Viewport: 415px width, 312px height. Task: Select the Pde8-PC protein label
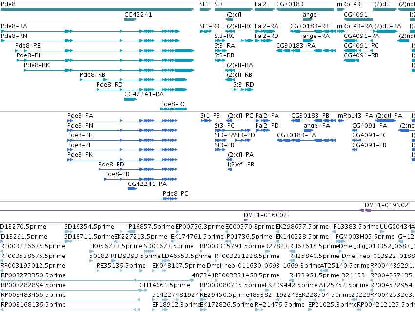[x=176, y=194]
